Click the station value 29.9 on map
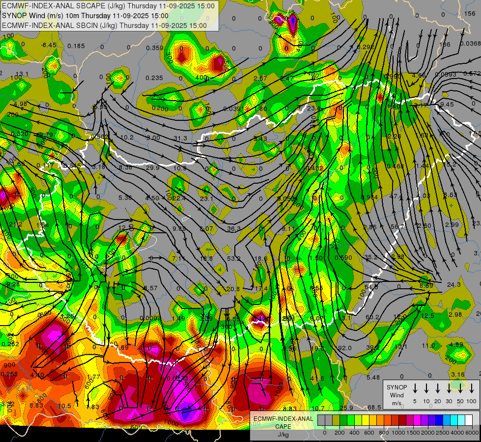This screenshot has width=481, height=442. 153,167
